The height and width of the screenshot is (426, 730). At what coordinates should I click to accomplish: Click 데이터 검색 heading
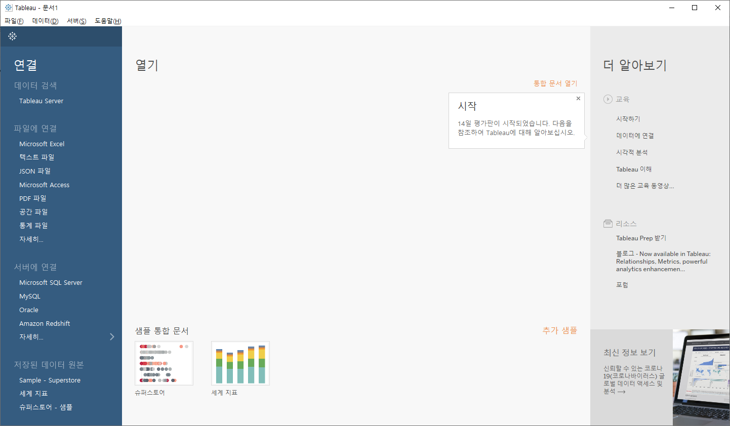[35, 86]
